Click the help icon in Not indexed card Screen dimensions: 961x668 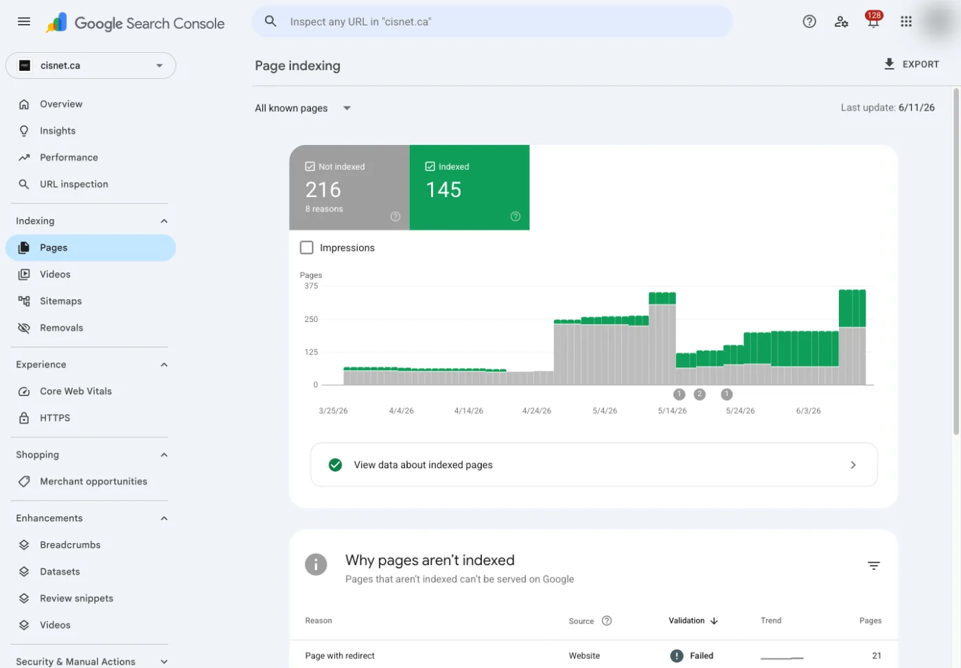395,216
